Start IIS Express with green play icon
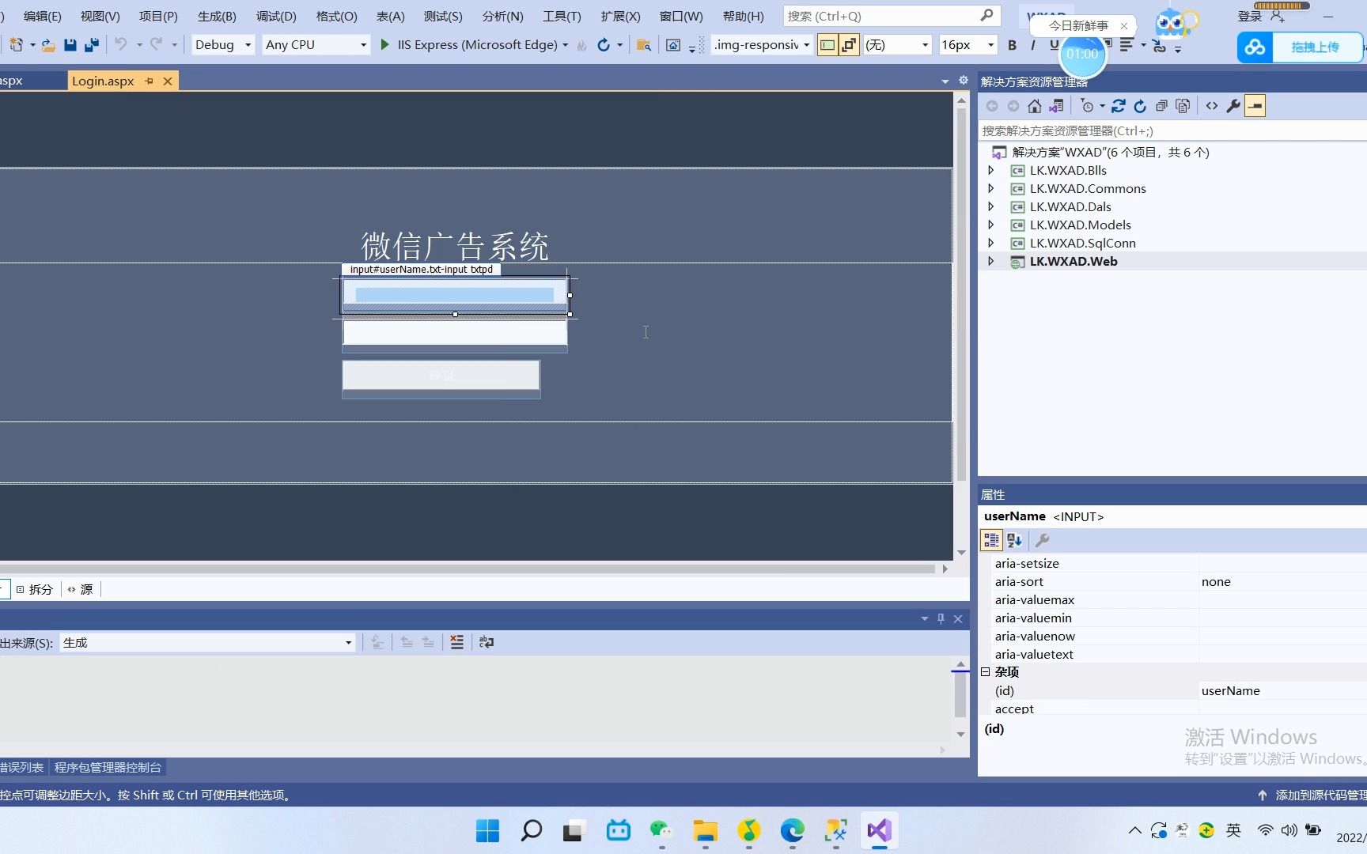 pos(384,44)
